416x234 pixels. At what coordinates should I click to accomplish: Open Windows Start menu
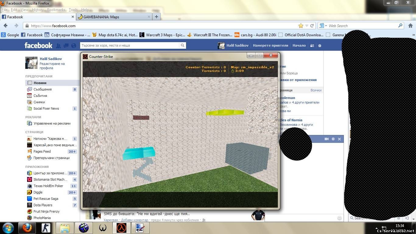tap(8, 228)
